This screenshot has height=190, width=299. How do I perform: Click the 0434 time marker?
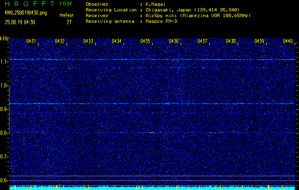point(117,41)
